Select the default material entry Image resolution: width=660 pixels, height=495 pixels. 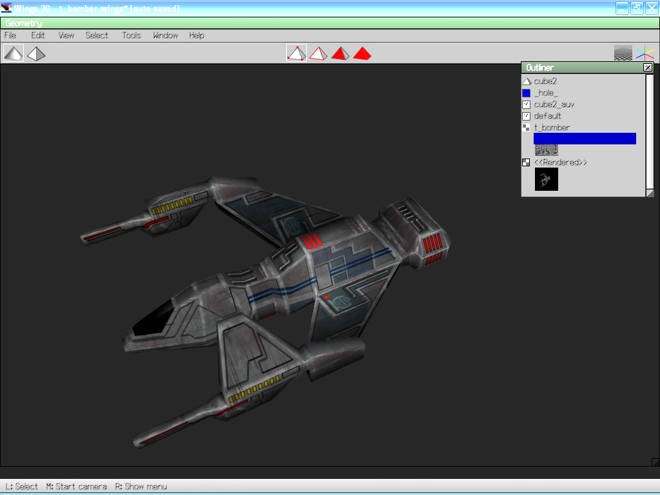[x=547, y=116]
